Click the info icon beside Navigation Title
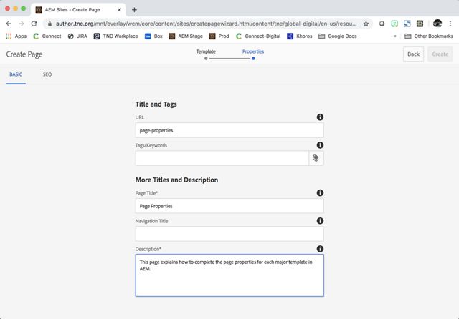The image size is (459, 319). coord(320,221)
